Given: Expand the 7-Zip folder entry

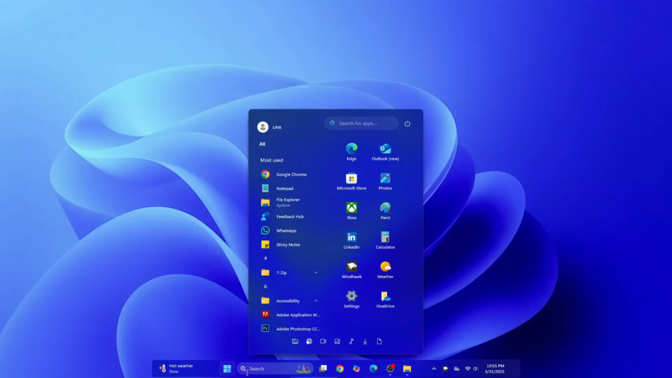Looking at the screenshot, I should pos(315,273).
